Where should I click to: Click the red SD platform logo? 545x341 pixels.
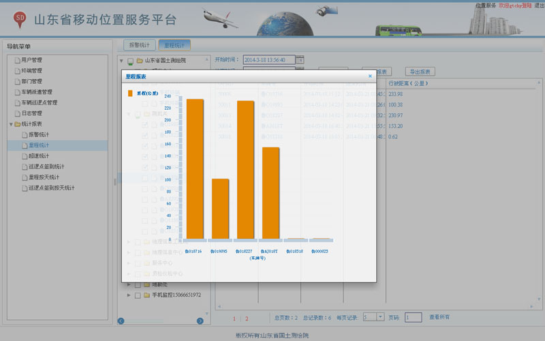(20, 20)
